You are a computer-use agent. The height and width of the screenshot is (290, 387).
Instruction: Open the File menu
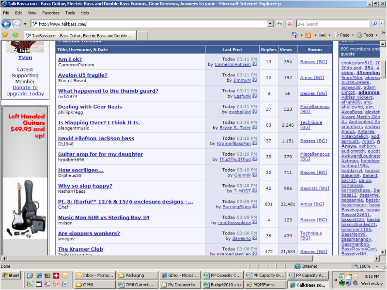coord(6,13)
